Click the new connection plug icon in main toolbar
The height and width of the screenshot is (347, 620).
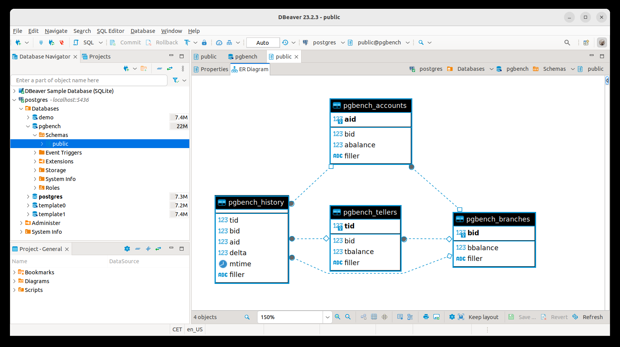[x=18, y=42]
